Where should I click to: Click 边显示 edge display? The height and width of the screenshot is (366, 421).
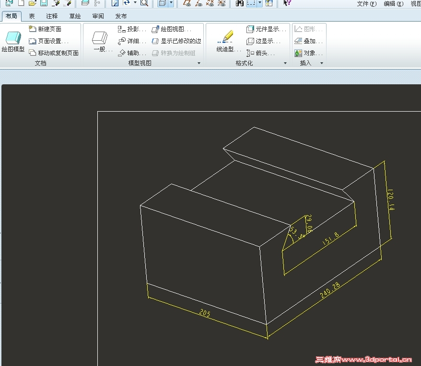[263, 41]
